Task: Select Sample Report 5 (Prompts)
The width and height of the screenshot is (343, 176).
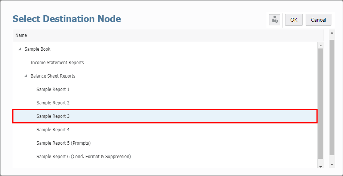Action: pyautogui.click(x=64, y=143)
